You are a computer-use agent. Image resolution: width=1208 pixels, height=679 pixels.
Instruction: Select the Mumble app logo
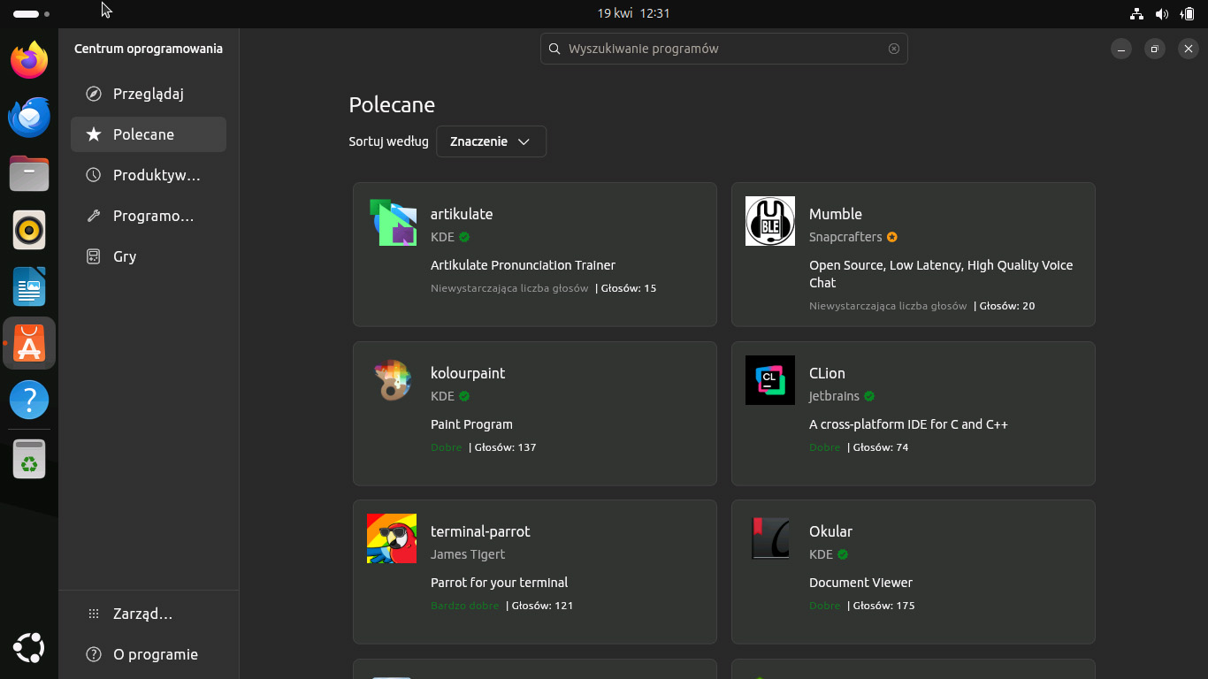[770, 221]
